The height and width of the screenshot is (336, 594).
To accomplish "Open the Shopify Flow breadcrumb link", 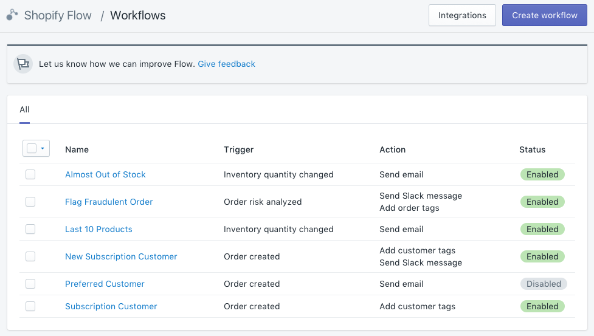I will (58, 15).
